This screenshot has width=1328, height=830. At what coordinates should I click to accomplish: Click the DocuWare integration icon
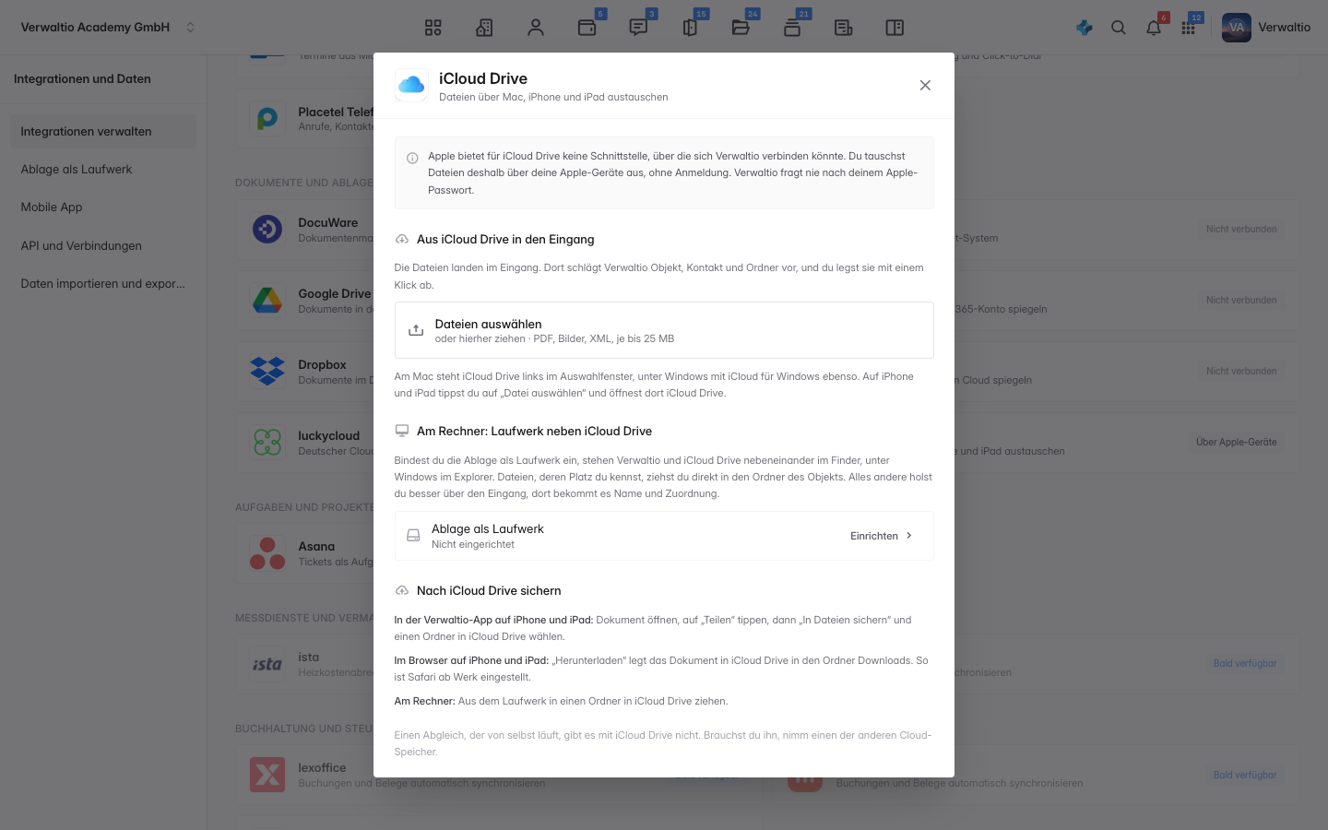click(x=267, y=229)
